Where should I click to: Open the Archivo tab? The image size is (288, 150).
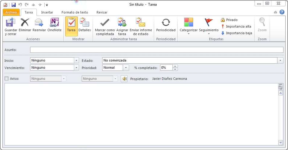pyautogui.click(x=11, y=12)
